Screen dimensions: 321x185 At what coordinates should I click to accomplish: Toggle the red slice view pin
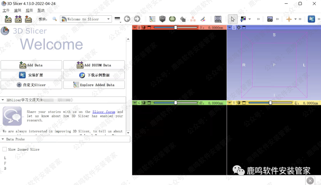135,28
